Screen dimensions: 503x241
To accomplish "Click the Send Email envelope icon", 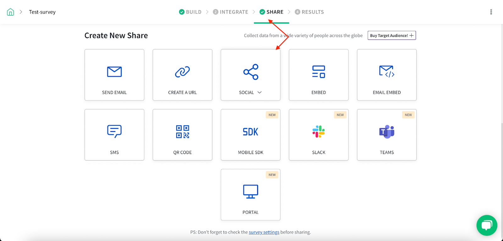I will click(x=114, y=72).
